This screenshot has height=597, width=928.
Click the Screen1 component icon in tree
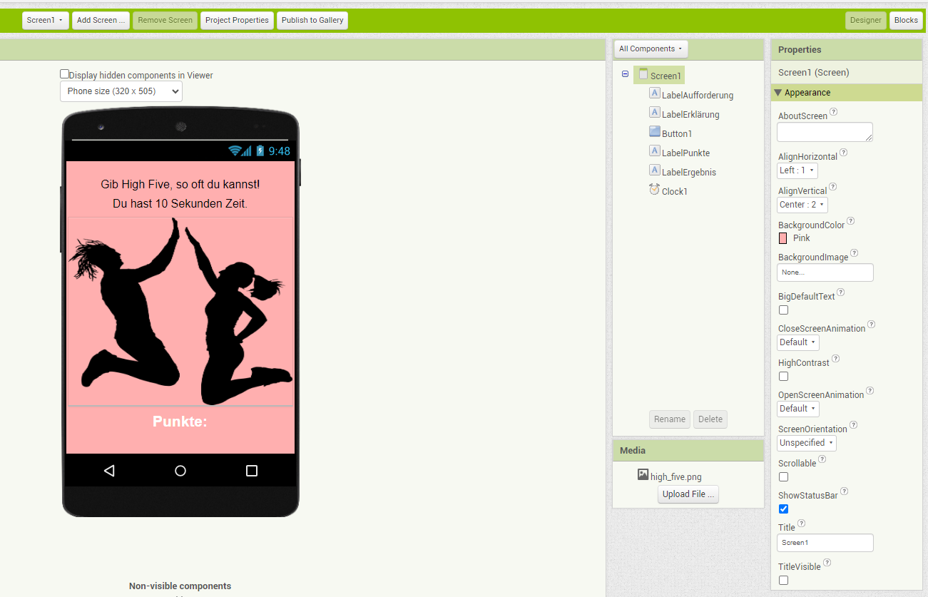coord(643,74)
